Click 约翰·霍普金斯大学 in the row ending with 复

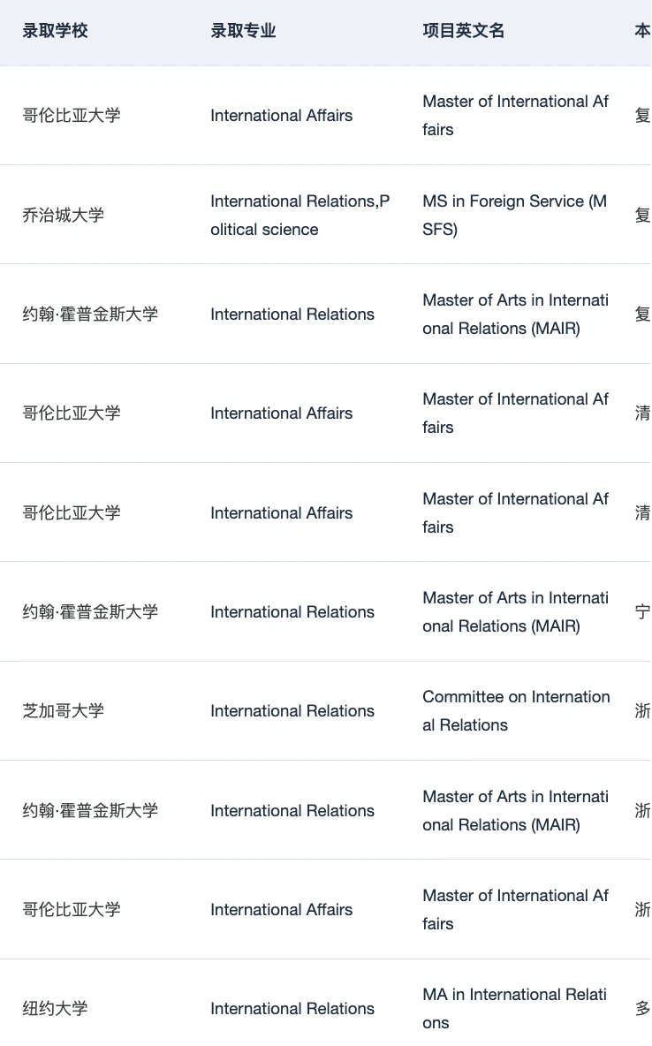pyautogui.click(x=90, y=315)
